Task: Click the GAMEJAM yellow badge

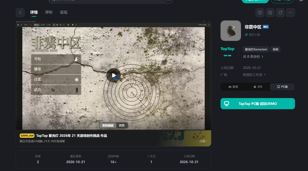Action: point(27,136)
